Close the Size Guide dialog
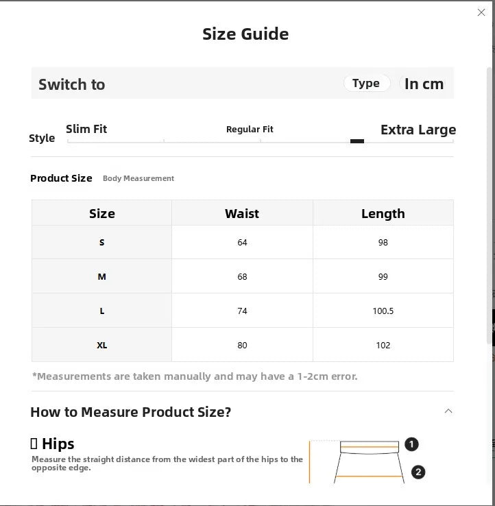Screen dimensions: 495x506 coord(481,12)
